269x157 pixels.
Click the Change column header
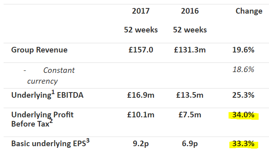coord(249,12)
